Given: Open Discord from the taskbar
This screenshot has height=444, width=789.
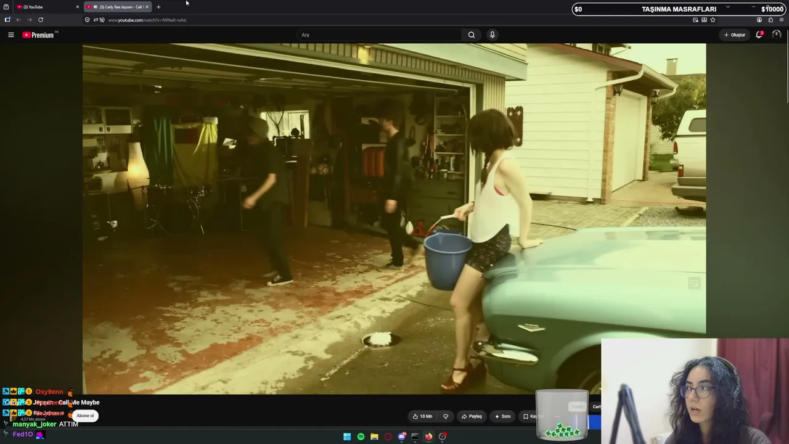Looking at the screenshot, I should (401, 437).
